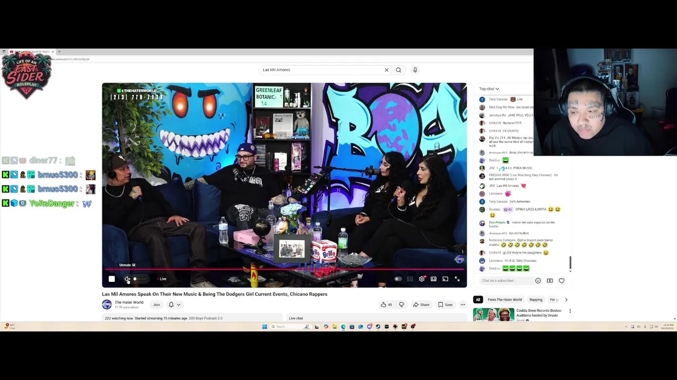
Task: Select the From The Hater World chip
Action: [x=505, y=300]
